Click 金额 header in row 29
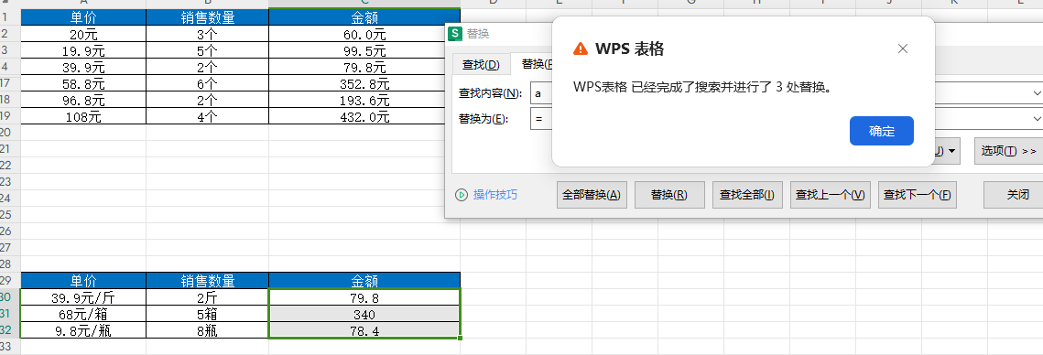 tap(364, 281)
